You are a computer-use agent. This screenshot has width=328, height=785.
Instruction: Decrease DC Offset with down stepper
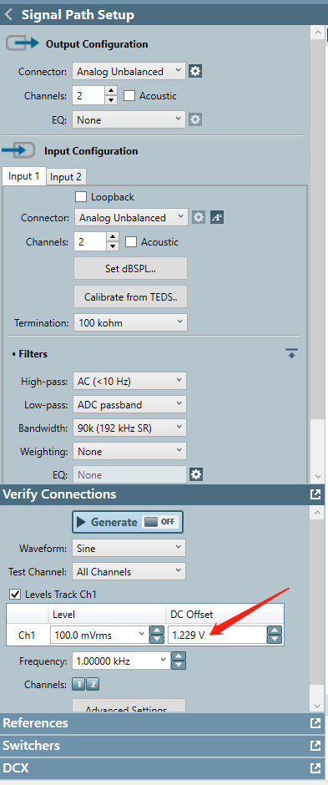275,640
